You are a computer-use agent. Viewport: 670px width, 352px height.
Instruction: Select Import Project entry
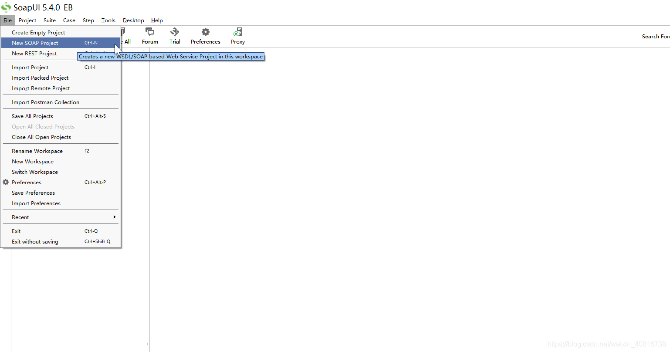[x=61, y=68]
